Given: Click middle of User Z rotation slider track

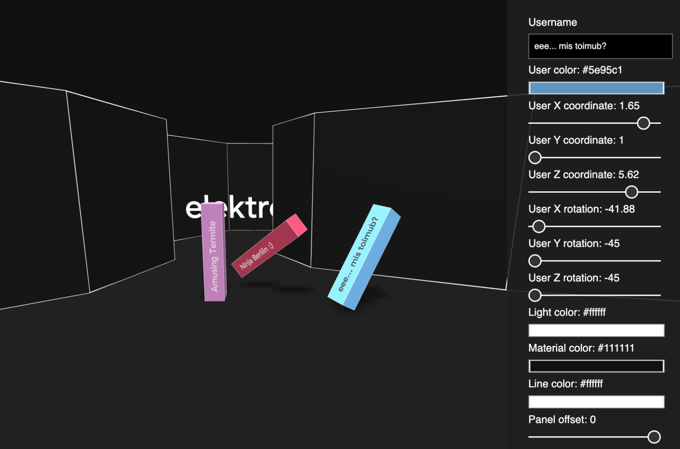Looking at the screenshot, I should [594, 295].
